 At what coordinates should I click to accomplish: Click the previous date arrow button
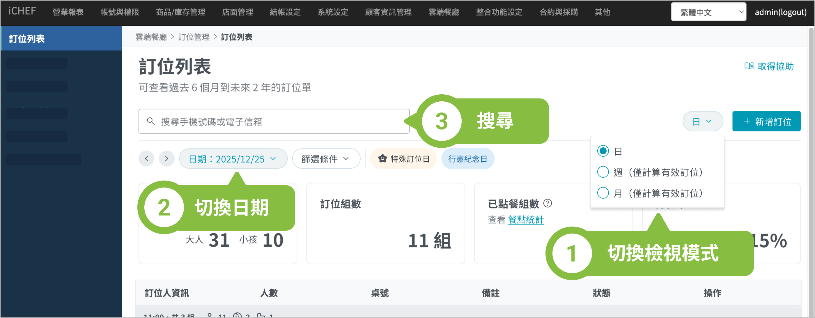click(146, 158)
